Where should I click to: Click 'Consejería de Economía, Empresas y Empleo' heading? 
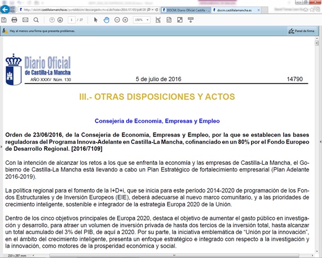(157, 121)
